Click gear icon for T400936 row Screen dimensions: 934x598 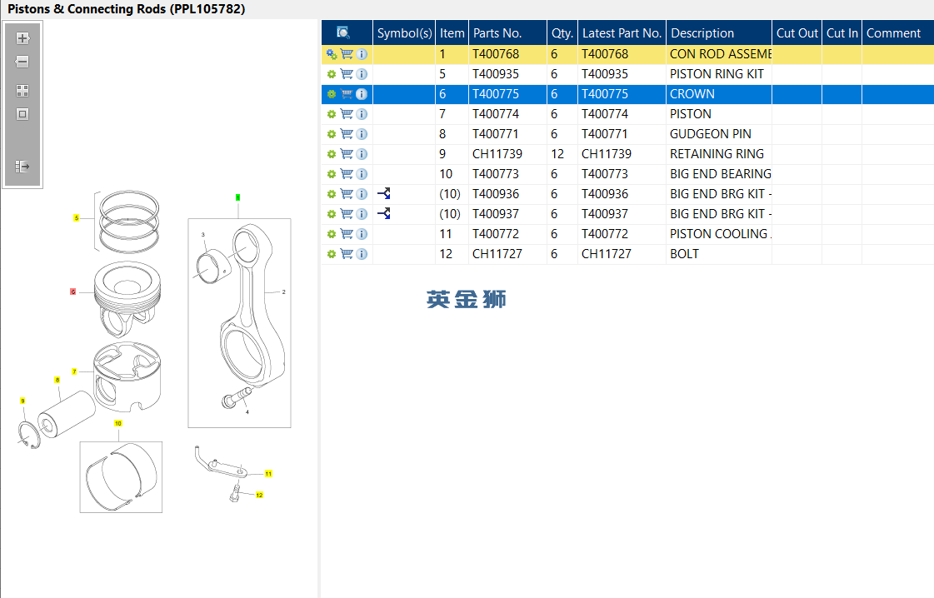tap(332, 193)
